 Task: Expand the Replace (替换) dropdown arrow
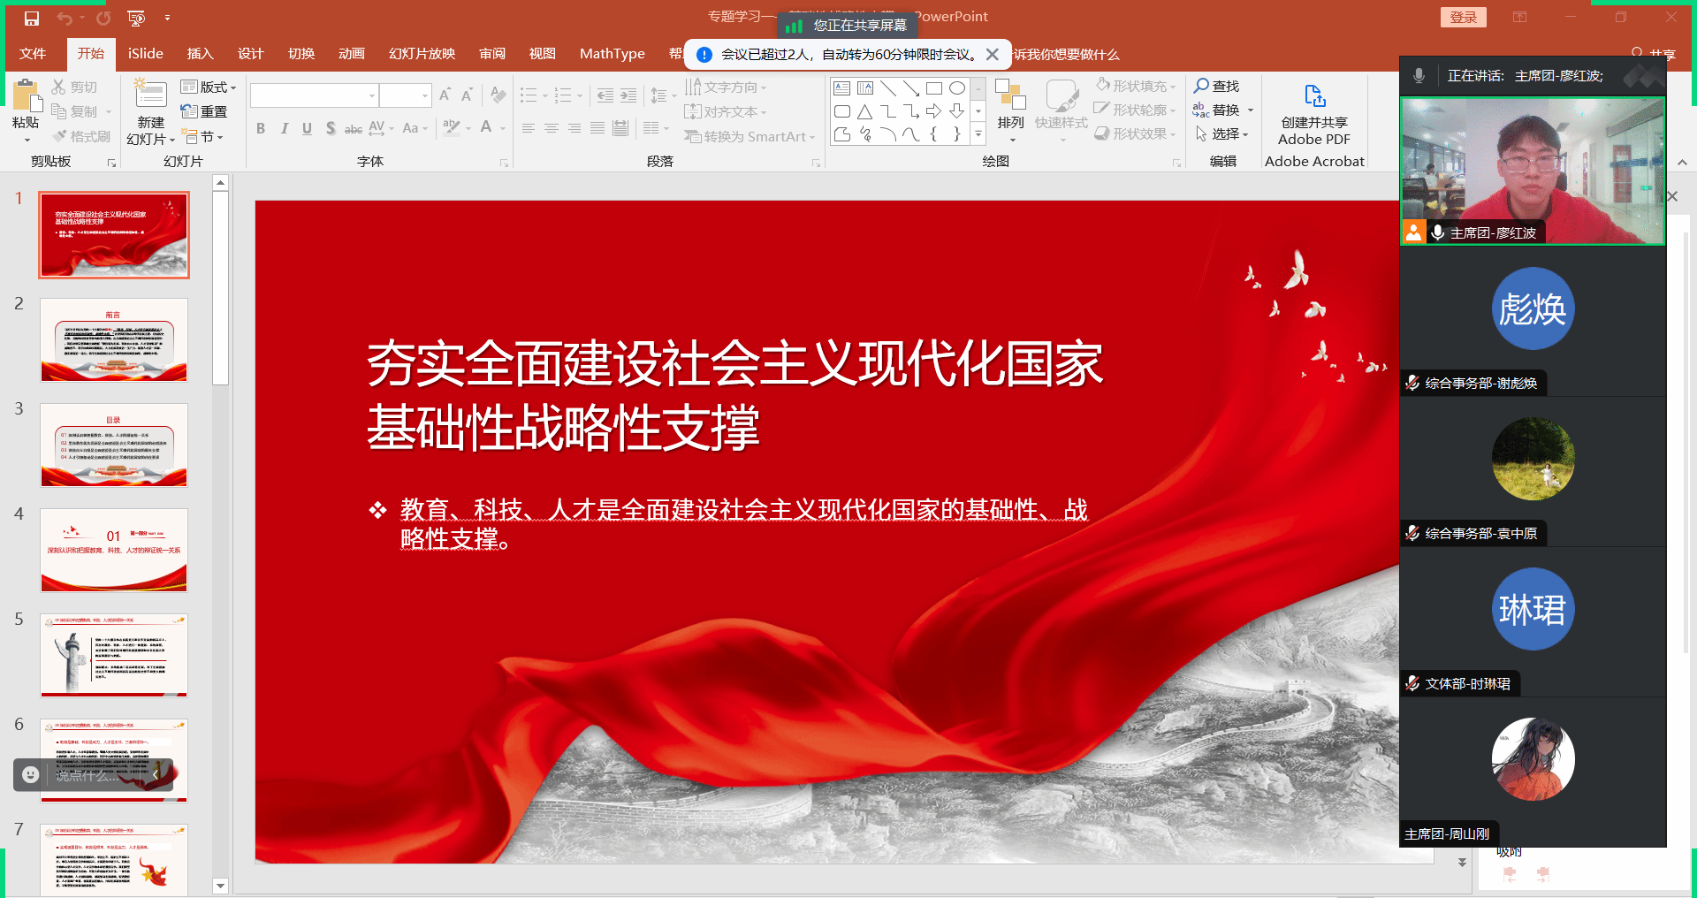[1251, 110]
